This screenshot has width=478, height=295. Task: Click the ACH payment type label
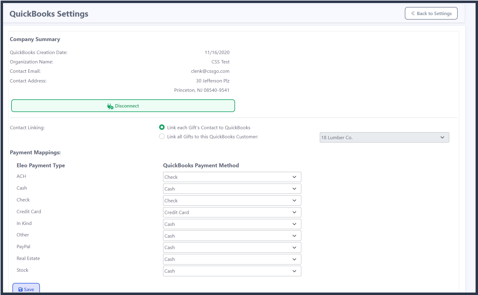(21, 176)
